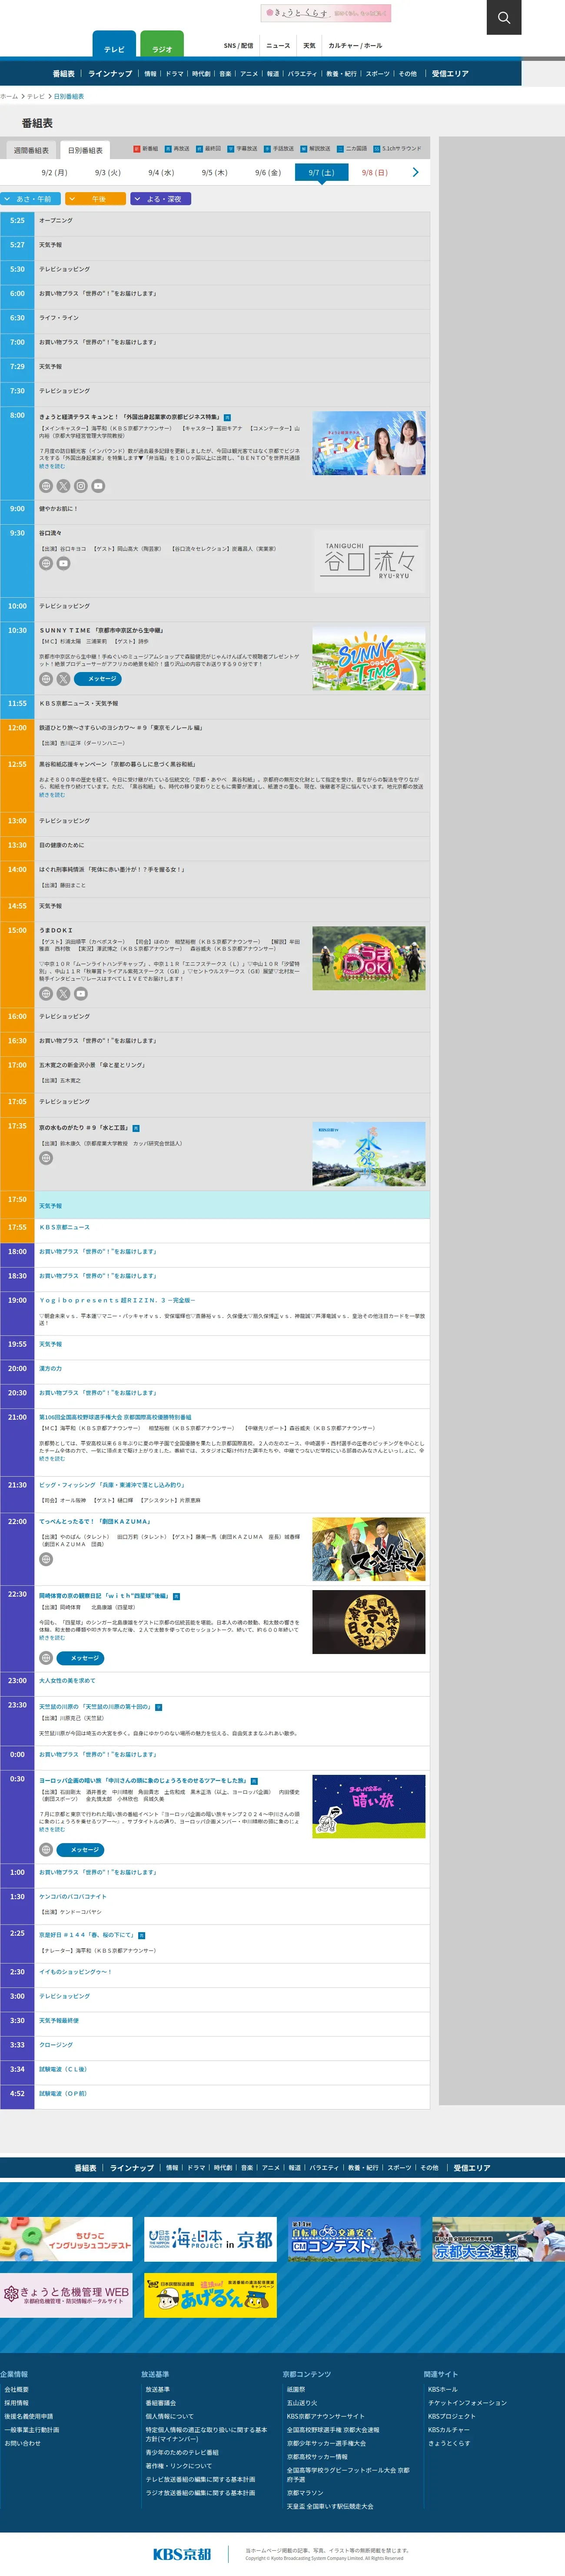Open the search magnifier icon in header
The height and width of the screenshot is (2576, 565).
tap(504, 17)
